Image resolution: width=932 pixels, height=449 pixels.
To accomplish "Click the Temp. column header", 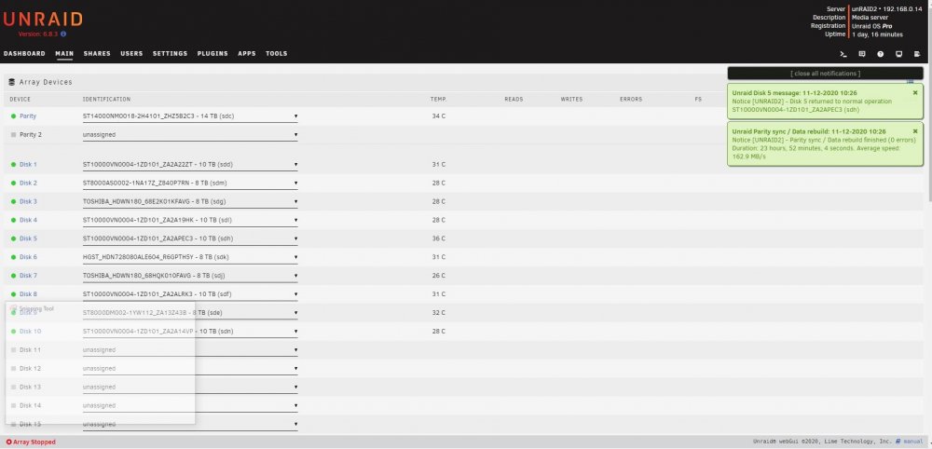I will 438,99.
